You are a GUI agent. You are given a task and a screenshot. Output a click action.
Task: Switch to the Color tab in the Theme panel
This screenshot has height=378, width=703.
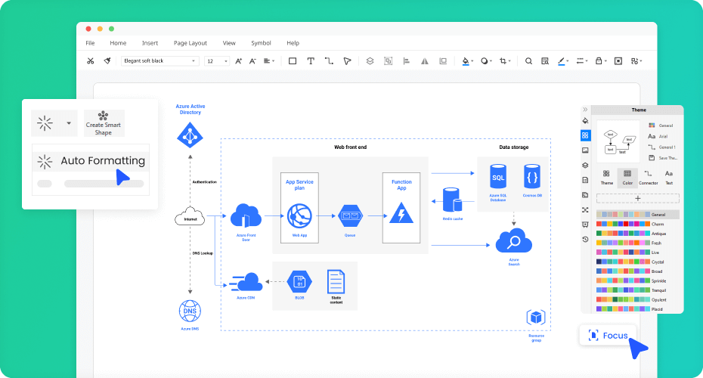click(x=627, y=178)
